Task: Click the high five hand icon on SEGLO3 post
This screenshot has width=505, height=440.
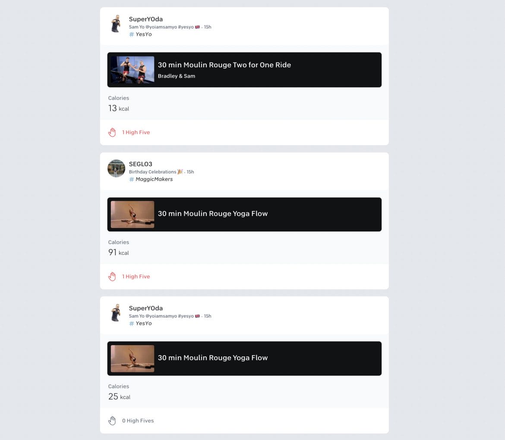Action: click(x=112, y=276)
